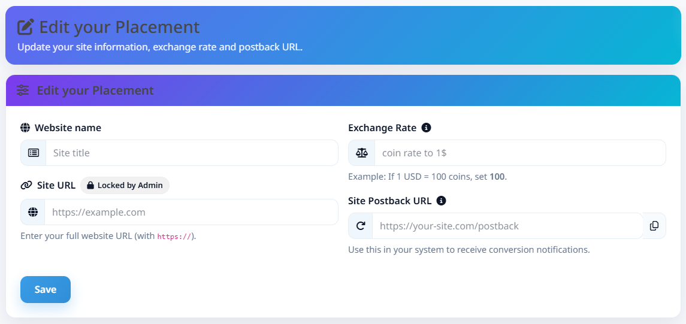Image resolution: width=686 pixels, height=324 pixels.
Task: Click the Locked by Admin badge
Action: (x=125, y=186)
